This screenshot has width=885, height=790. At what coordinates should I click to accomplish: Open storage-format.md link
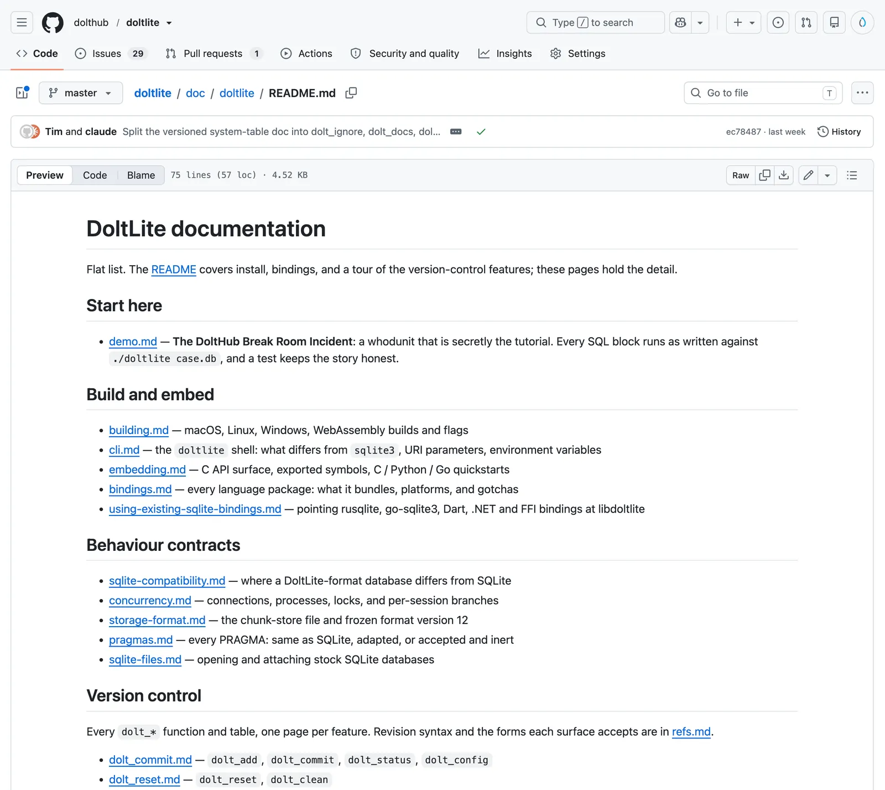[x=157, y=621]
